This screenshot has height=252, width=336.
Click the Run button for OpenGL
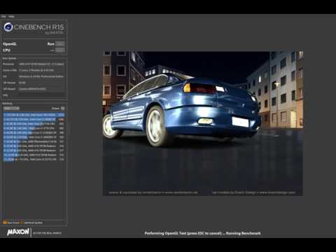point(60,43)
